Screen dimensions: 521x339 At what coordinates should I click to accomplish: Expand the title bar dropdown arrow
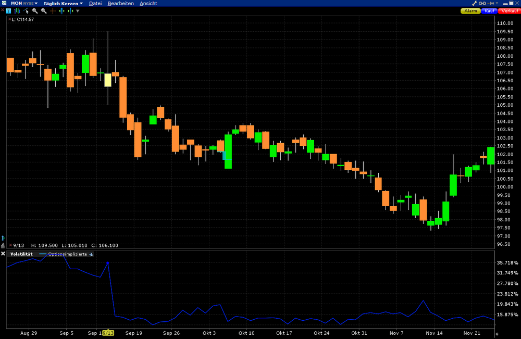tap(497, 3)
